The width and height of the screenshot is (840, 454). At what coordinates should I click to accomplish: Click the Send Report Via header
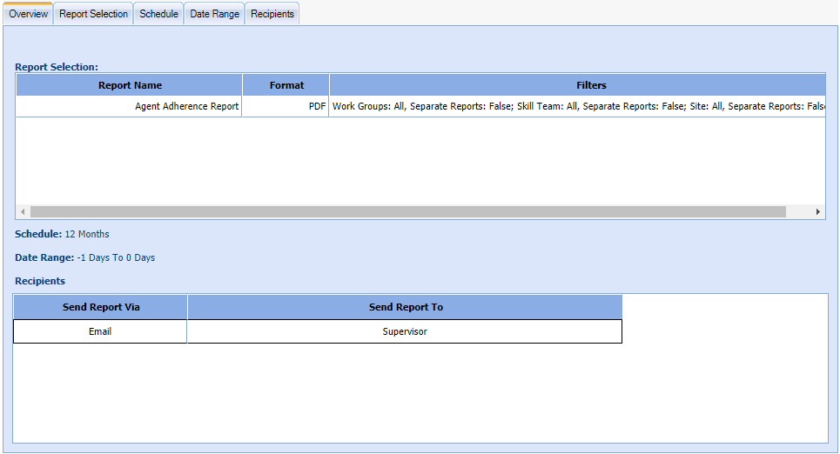point(101,307)
